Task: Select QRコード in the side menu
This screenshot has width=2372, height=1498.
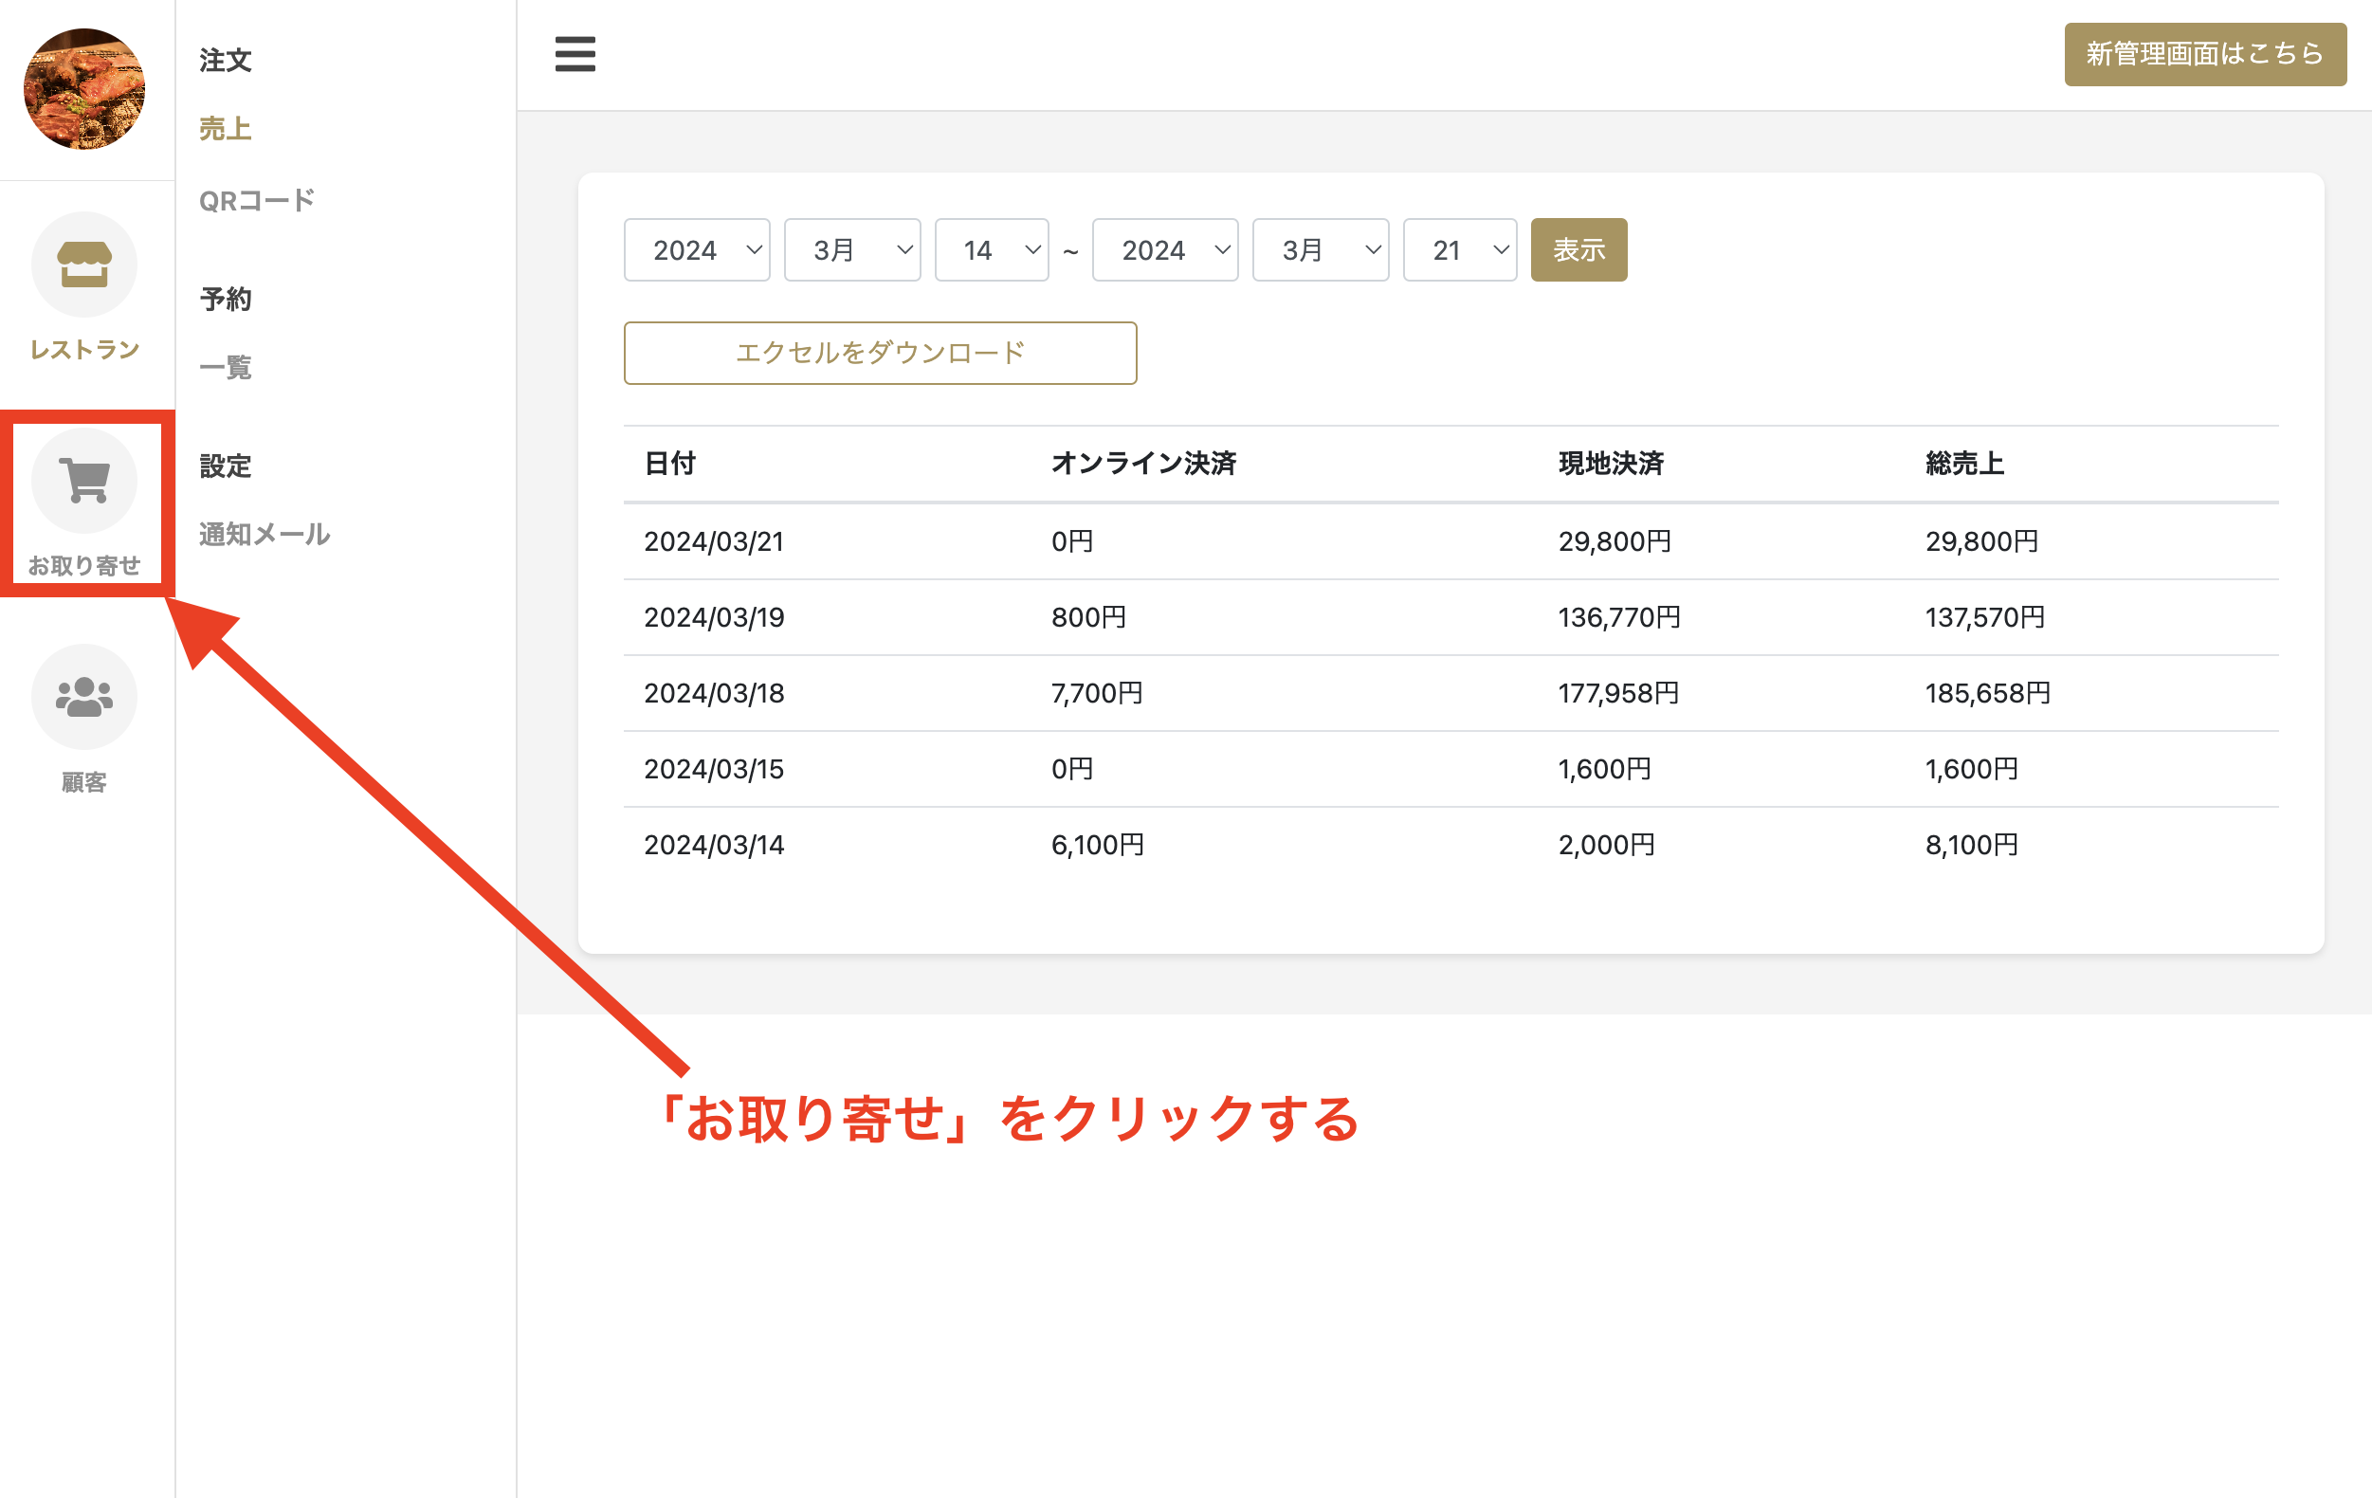Action: (257, 200)
